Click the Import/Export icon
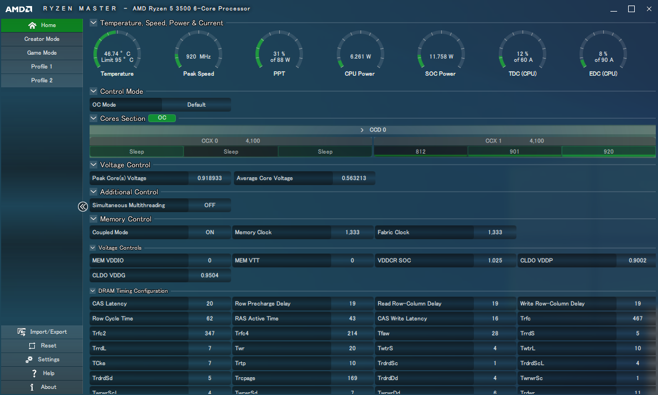 22,332
